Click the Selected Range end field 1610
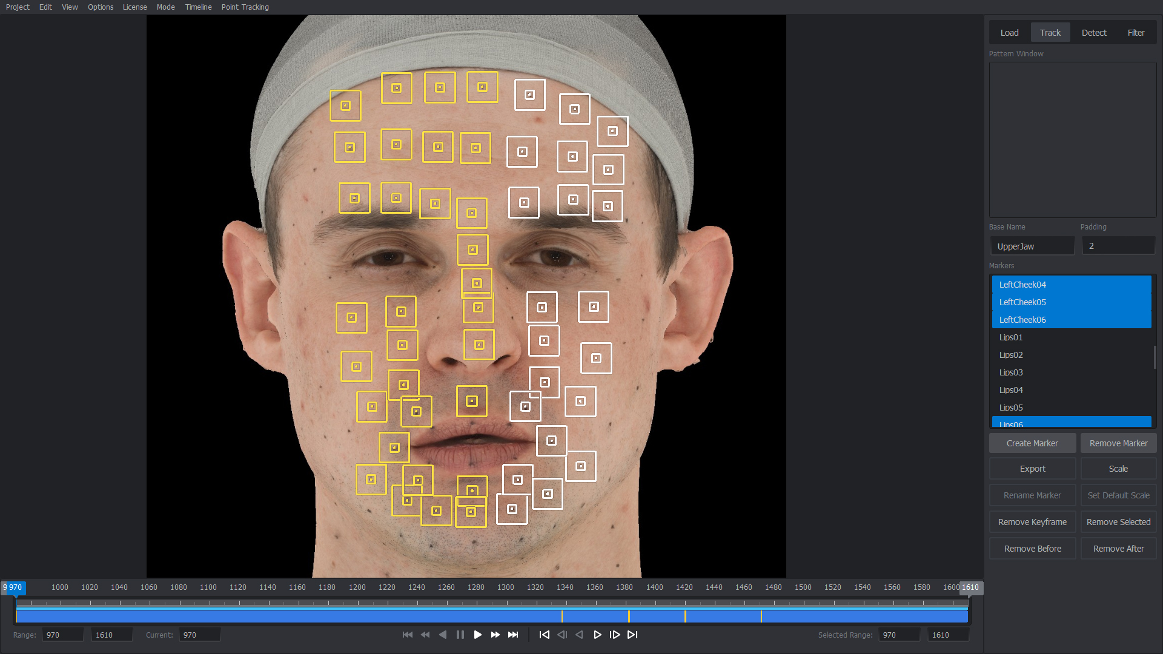1163x654 pixels. tap(949, 635)
